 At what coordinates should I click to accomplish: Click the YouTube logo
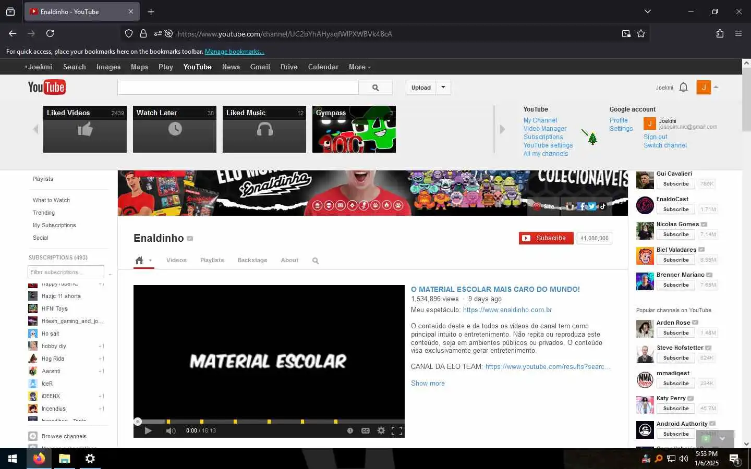(46, 87)
